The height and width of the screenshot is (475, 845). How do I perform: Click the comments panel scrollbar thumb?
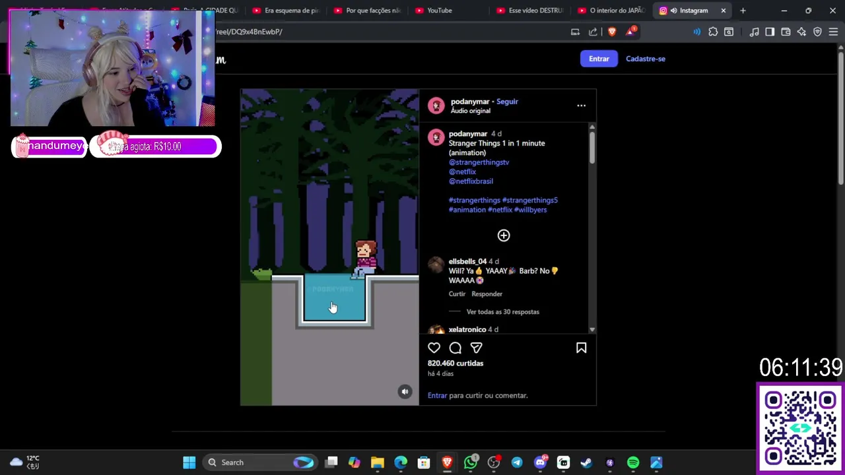tap(592, 146)
